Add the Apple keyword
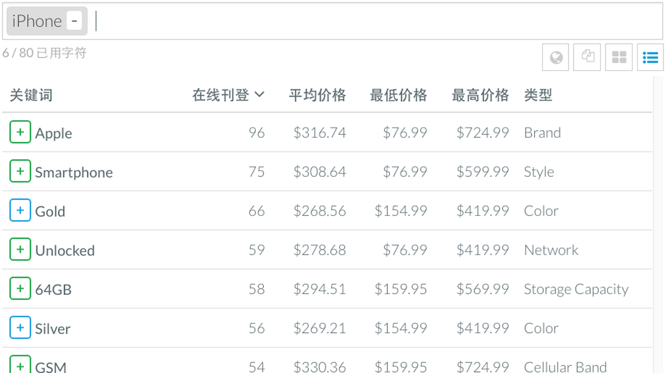The width and height of the screenshot is (666, 373). click(x=20, y=132)
